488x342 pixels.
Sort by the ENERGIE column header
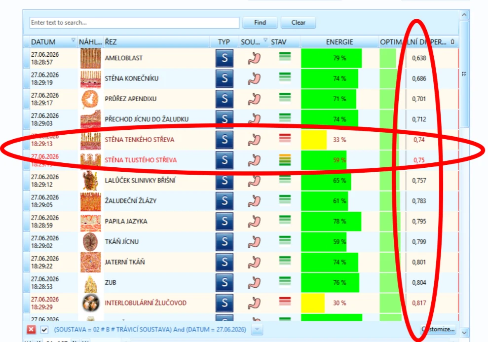click(339, 41)
